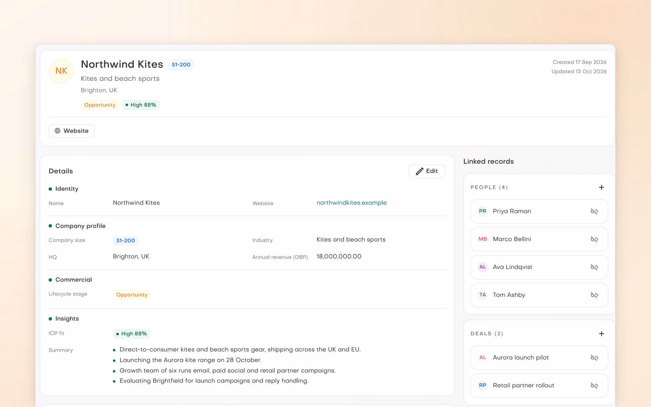651x407 pixels.
Task: Unlink Priya Raman from linked people
Action: click(594, 211)
